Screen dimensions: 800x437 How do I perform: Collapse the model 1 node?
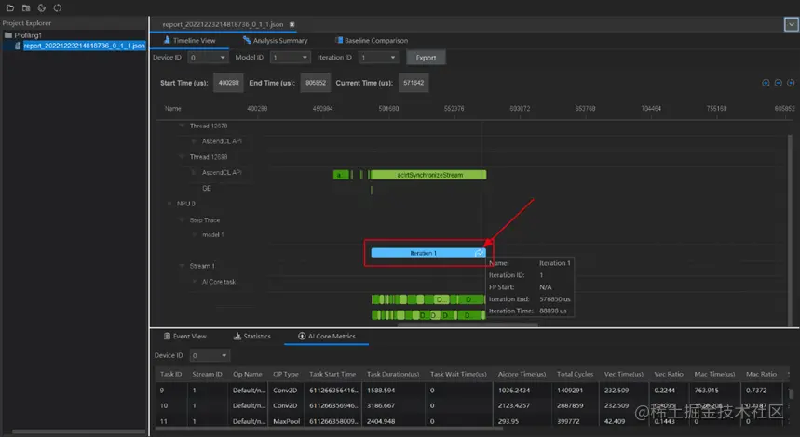[194, 235]
